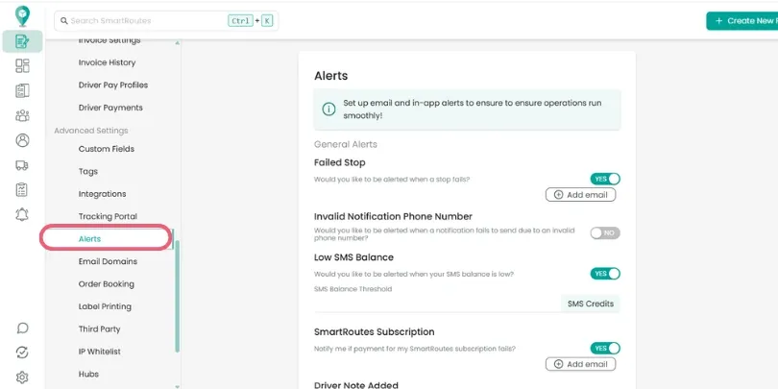Disable the Failed Stop alert toggle
The width and height of the screenshot is (778, 389).
[605, 179]
